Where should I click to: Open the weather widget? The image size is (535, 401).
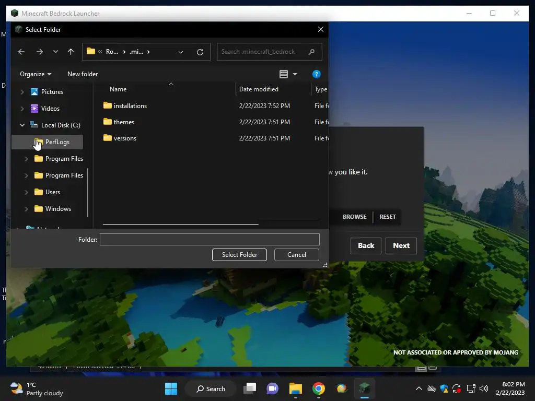coord(37,388)
